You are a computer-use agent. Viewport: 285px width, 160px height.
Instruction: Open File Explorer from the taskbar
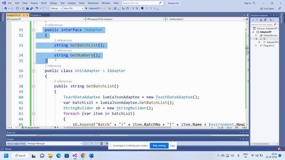coord(50,156)
